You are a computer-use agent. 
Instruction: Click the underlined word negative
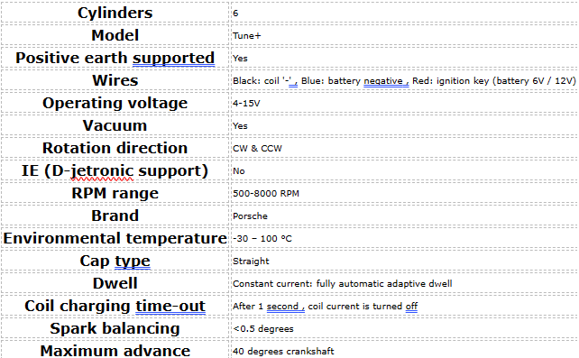coord(383,81)
